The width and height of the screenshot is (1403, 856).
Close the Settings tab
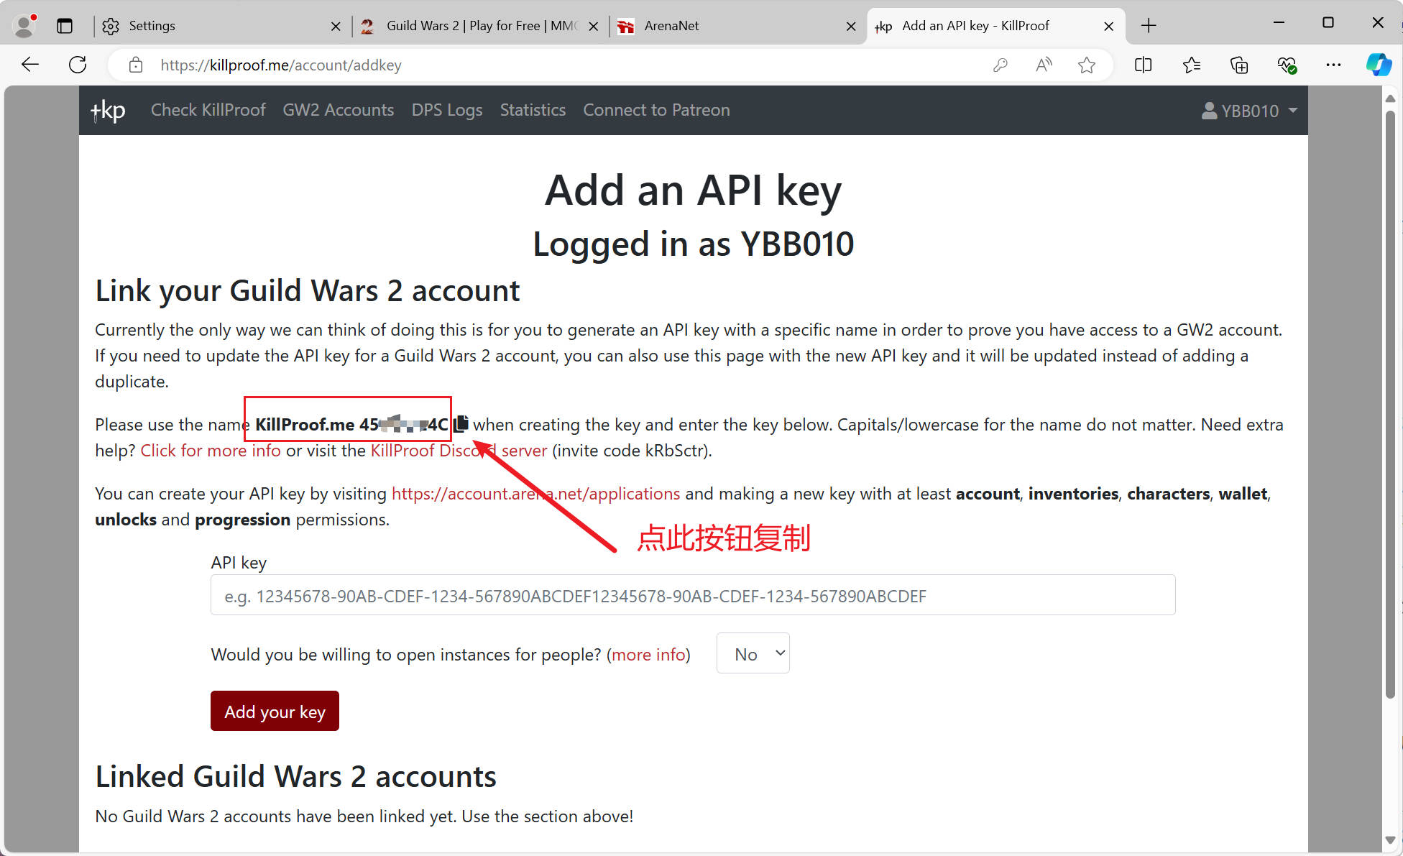(x=336, y=27)
